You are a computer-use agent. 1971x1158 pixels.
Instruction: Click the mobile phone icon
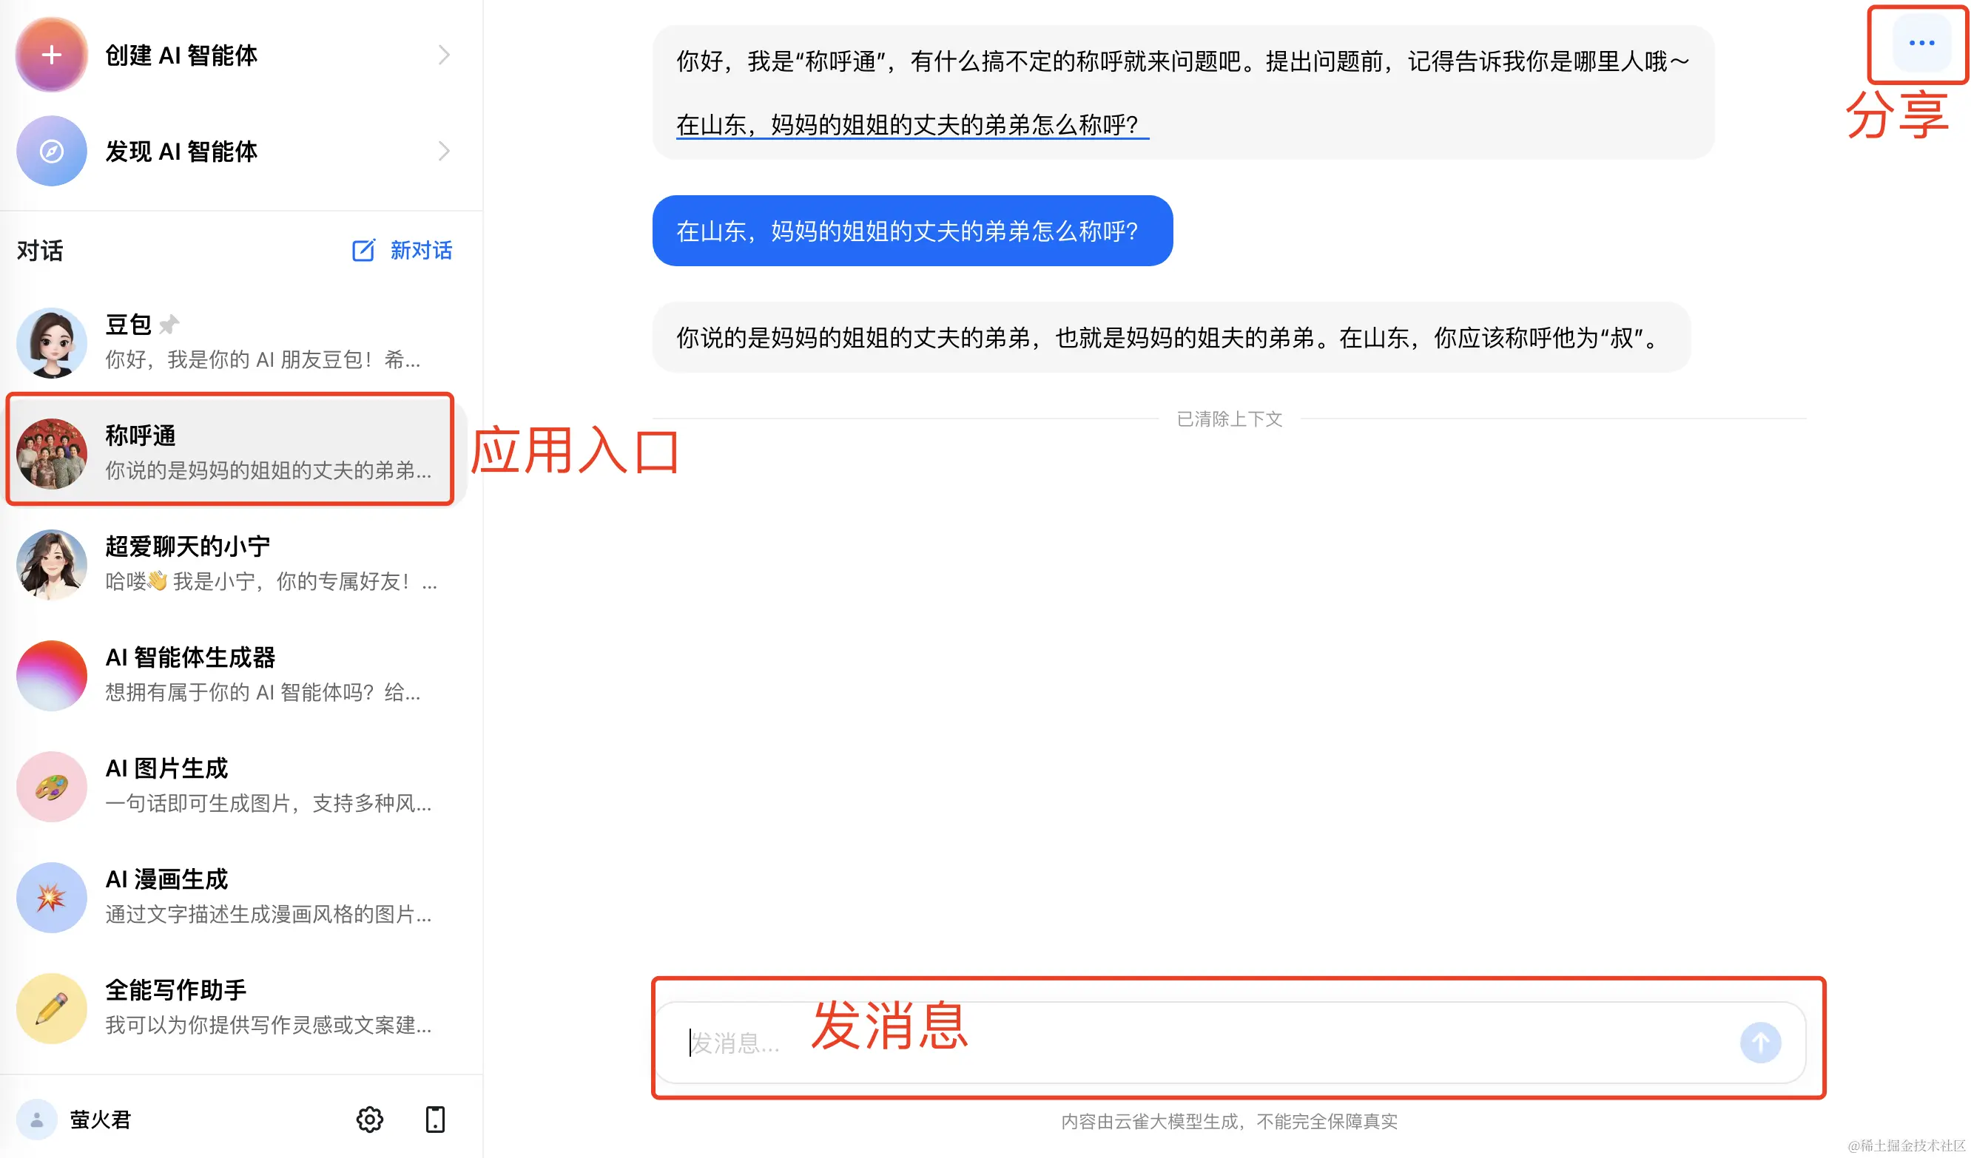[x=436, y=1120]
